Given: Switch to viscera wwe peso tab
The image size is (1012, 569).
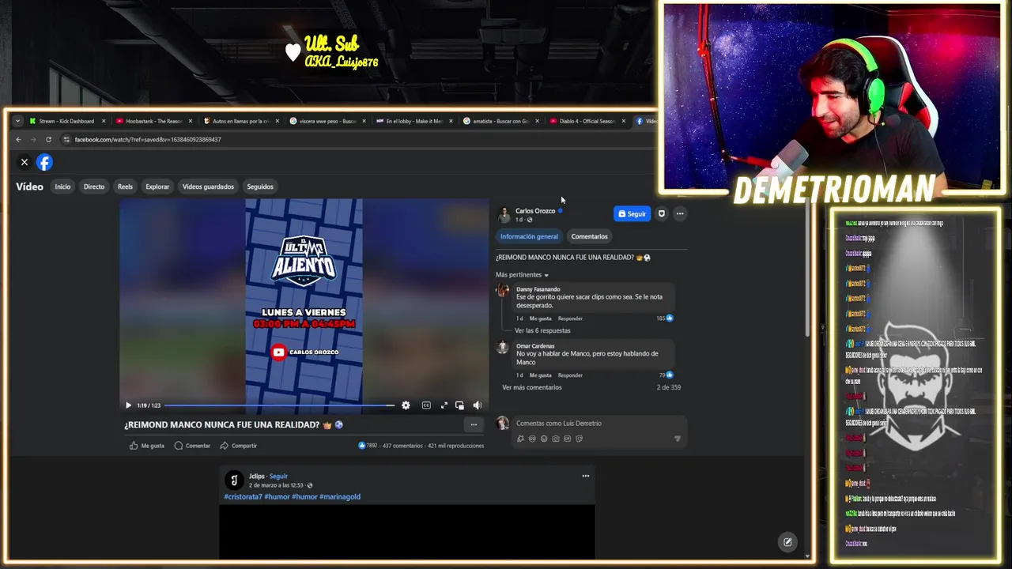Looking at the screenshot, I should (x=327, y=121).
